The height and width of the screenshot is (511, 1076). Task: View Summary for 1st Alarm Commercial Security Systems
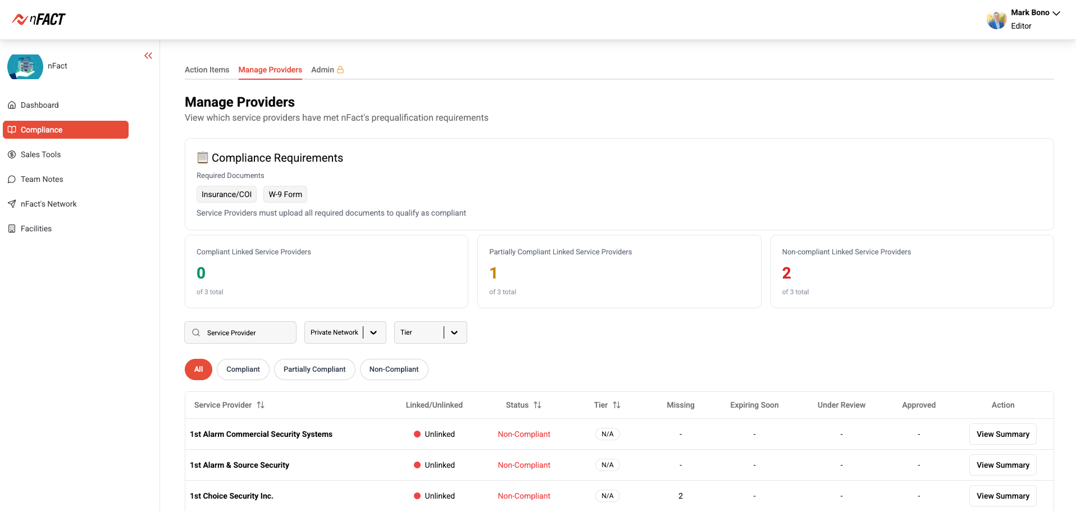(x=1002, y=434)
